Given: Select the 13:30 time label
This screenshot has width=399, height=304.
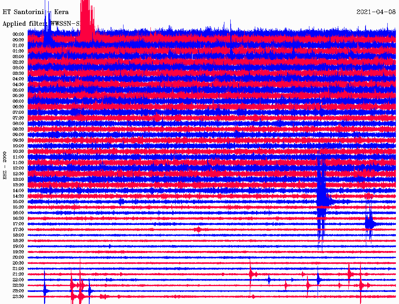Looking at the screenshot, I should point(18,185).
